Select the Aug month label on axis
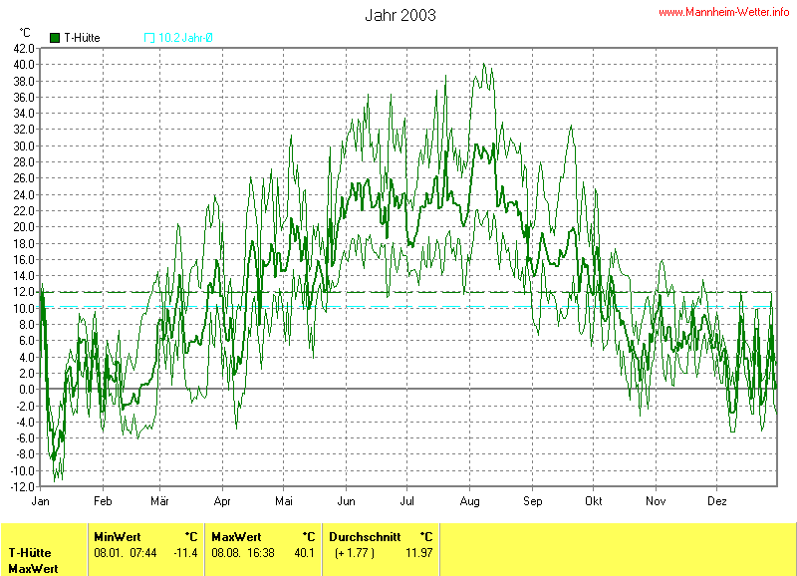Viewport: 797px width, 576px height. 471,500
